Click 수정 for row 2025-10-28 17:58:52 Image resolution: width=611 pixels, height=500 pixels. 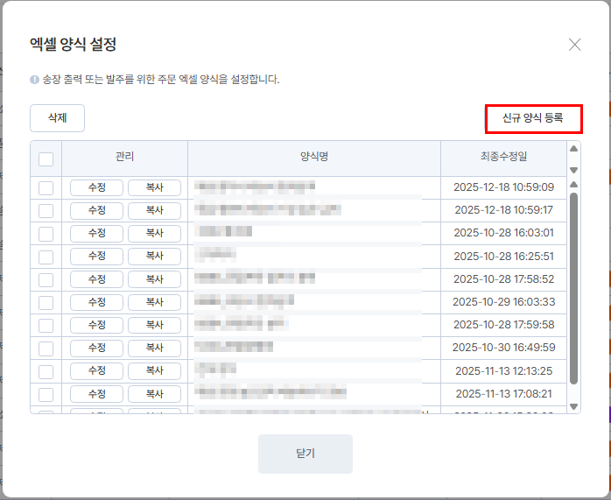point(96,279)
